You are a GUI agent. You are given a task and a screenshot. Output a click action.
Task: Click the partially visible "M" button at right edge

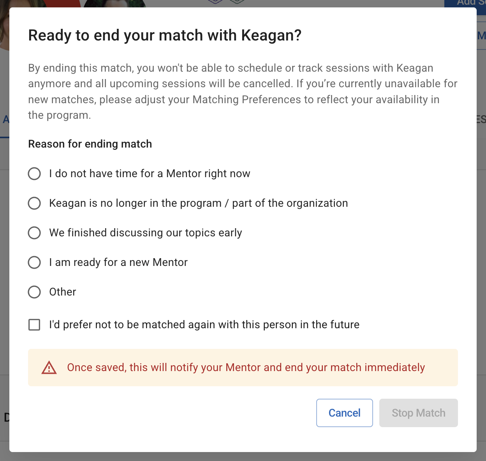[x=481, y=36]
